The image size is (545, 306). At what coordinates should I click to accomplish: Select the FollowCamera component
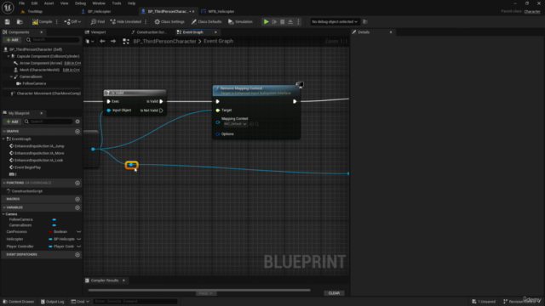coord(34,83)
